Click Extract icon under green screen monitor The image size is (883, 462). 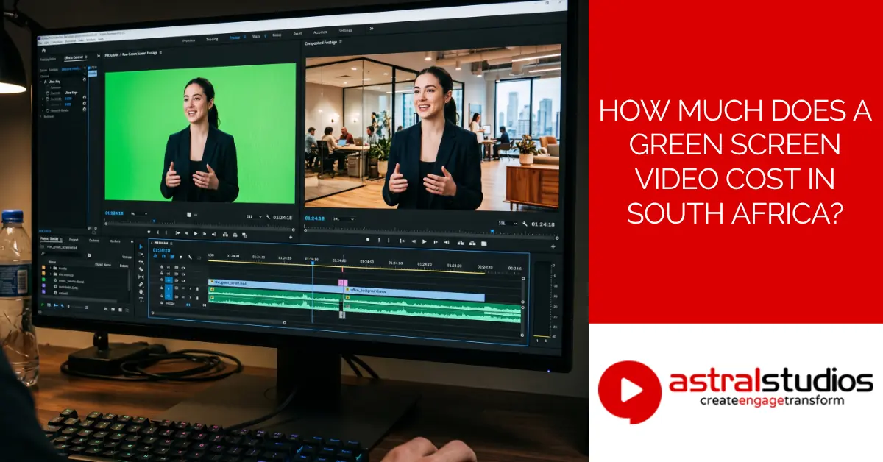pyautogui.click(x=235, y=235)
